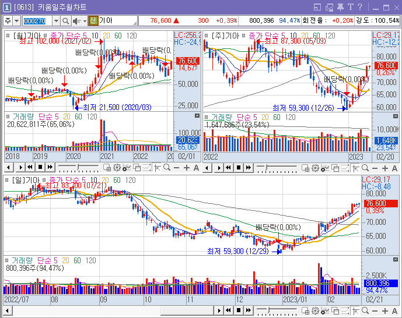
Task: Close daily volume panel with x
Action: (x=396, y=260)
